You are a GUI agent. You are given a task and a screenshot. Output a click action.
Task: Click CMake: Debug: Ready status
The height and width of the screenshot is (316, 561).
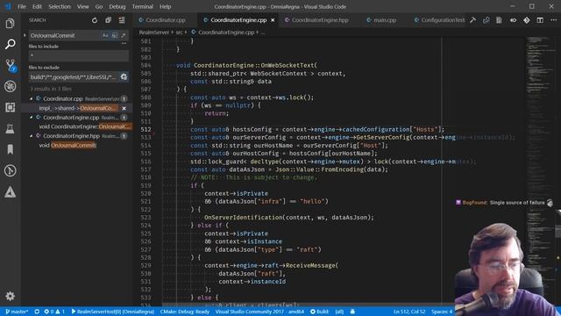pos(185,312)
